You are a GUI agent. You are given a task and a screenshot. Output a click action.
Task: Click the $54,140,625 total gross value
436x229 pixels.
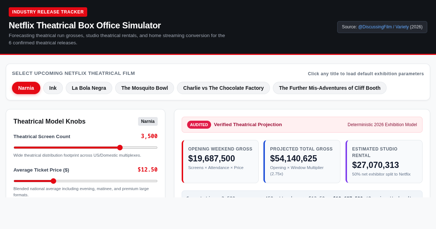294,158
